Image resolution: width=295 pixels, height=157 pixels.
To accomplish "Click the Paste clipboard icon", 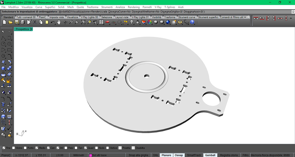I will [47, 22].
